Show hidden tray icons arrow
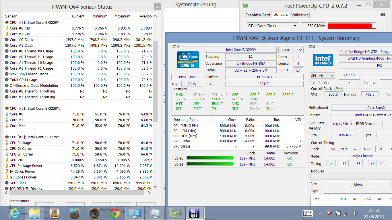392x220 pixels. pos(320,213)
